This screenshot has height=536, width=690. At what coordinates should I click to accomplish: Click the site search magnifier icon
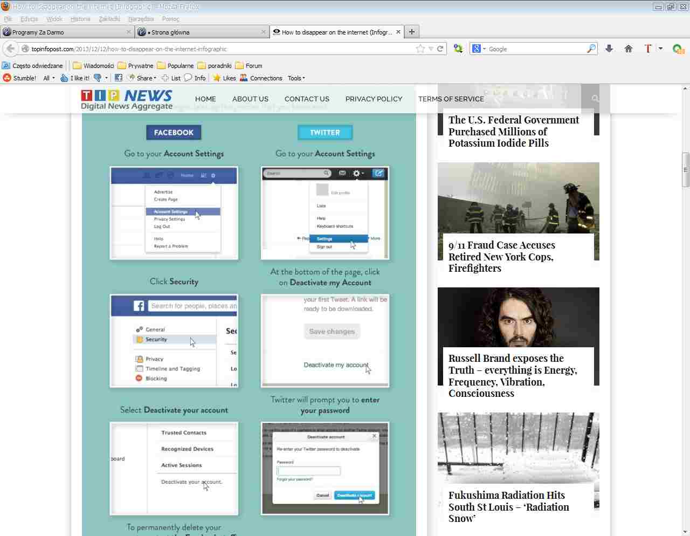pyautogui.click(x=595, y=99)
